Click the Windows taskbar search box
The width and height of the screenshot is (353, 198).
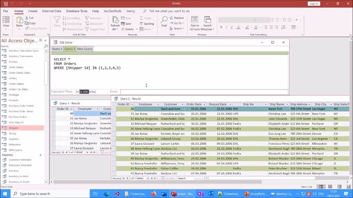tap(50, 194)
